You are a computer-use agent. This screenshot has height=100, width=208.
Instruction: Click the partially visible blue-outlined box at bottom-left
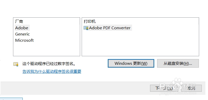coord(11,99)
